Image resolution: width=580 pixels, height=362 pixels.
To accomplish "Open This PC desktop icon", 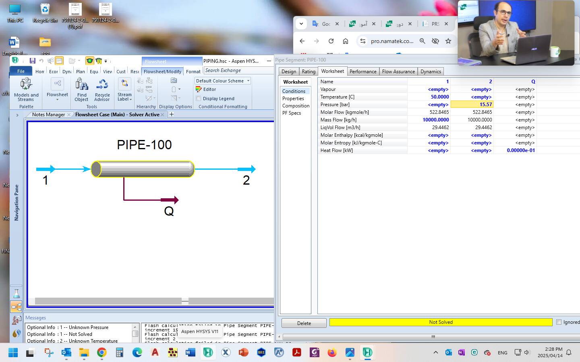I will click(x=15, y=12).
